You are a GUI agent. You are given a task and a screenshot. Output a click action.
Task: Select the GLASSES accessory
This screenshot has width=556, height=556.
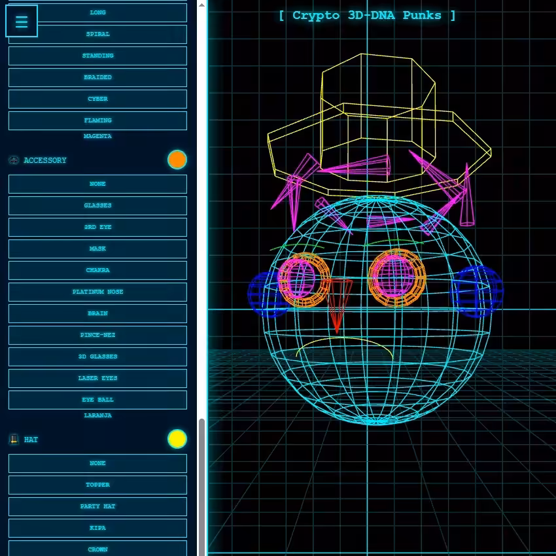[x=97, y=205]
